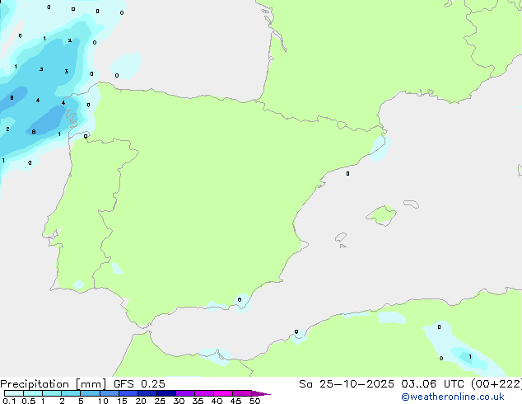
Task: Pick the 1–2 mm legend color box
Action: 52,393
